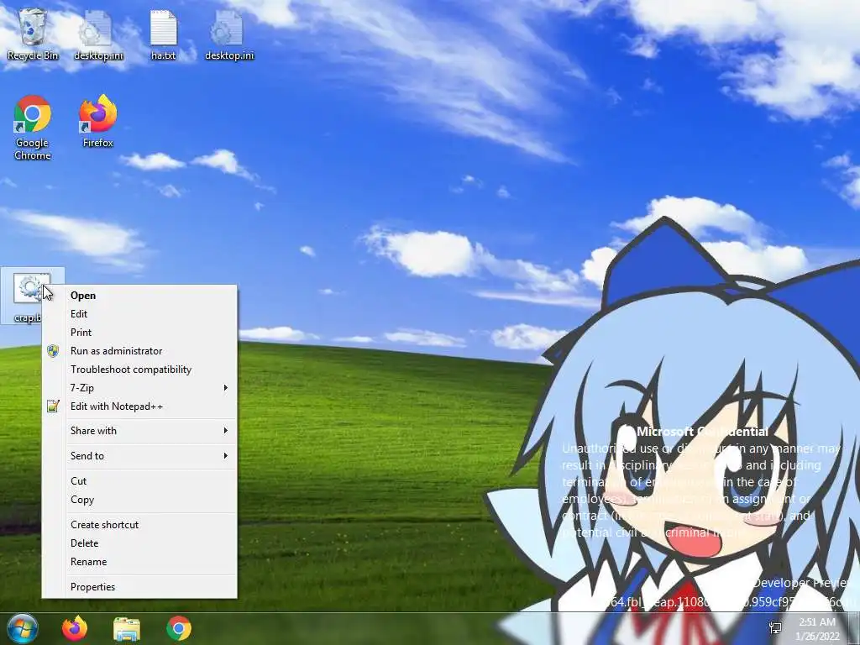The height and width of the screenshot is (645, 860).
Task: Choose Edit in the context menu
Action: [x=139, y=314]
